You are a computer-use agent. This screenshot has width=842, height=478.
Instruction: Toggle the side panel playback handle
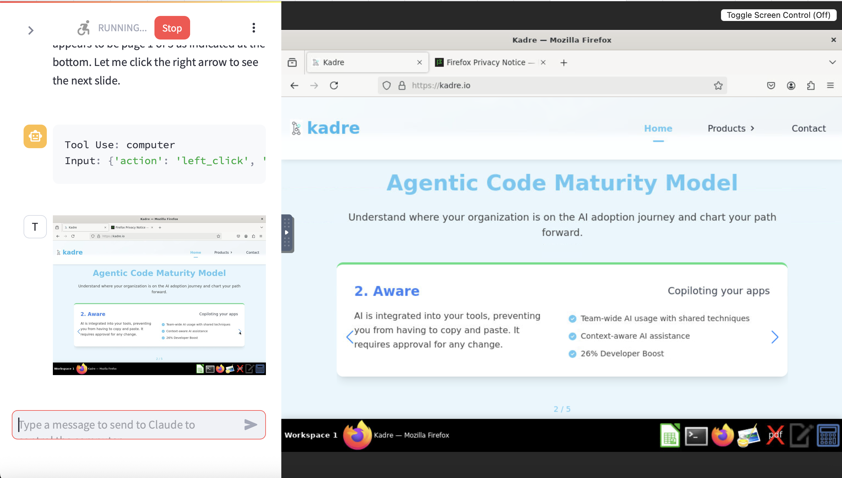(x=287, y=232)
